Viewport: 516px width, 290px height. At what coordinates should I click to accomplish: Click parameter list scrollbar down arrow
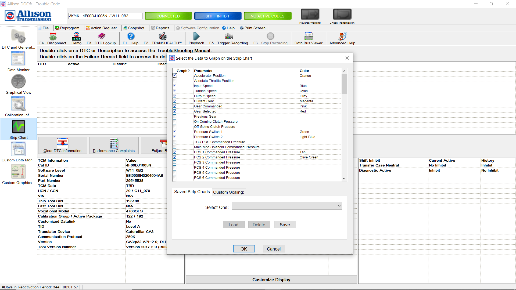pyautogui.click(x=344, y=179)
